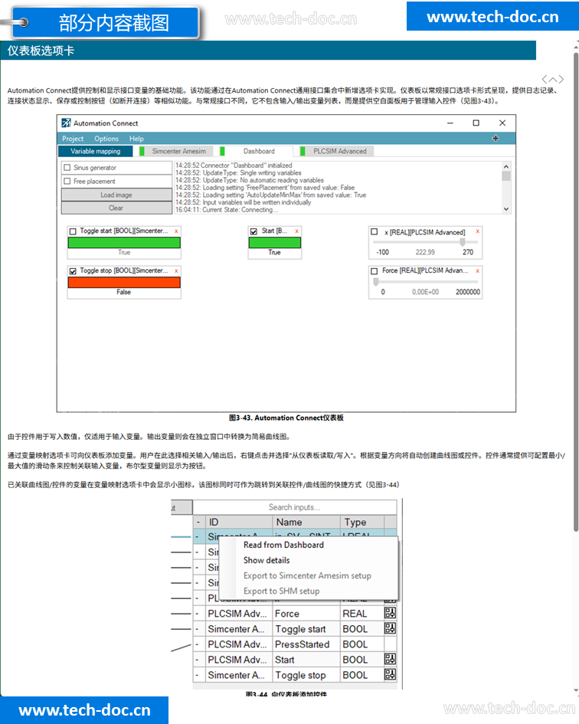Open the Help menu
The width and height of the screenshot is (579, 724).
(136, 139)
